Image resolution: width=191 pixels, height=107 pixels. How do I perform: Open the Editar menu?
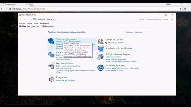click(x=30, y=23)
